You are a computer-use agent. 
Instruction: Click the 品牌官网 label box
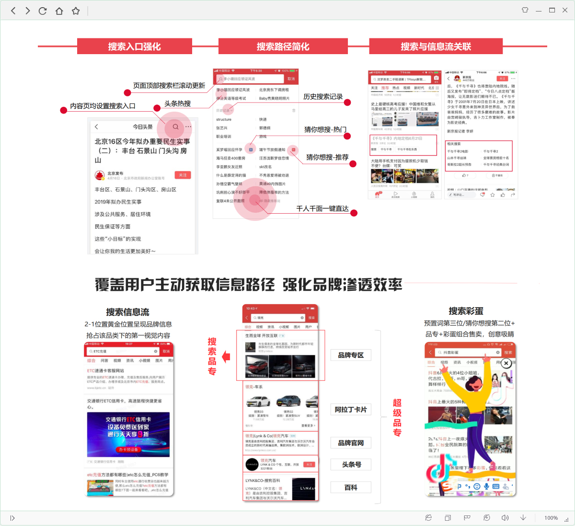[351, 443]
